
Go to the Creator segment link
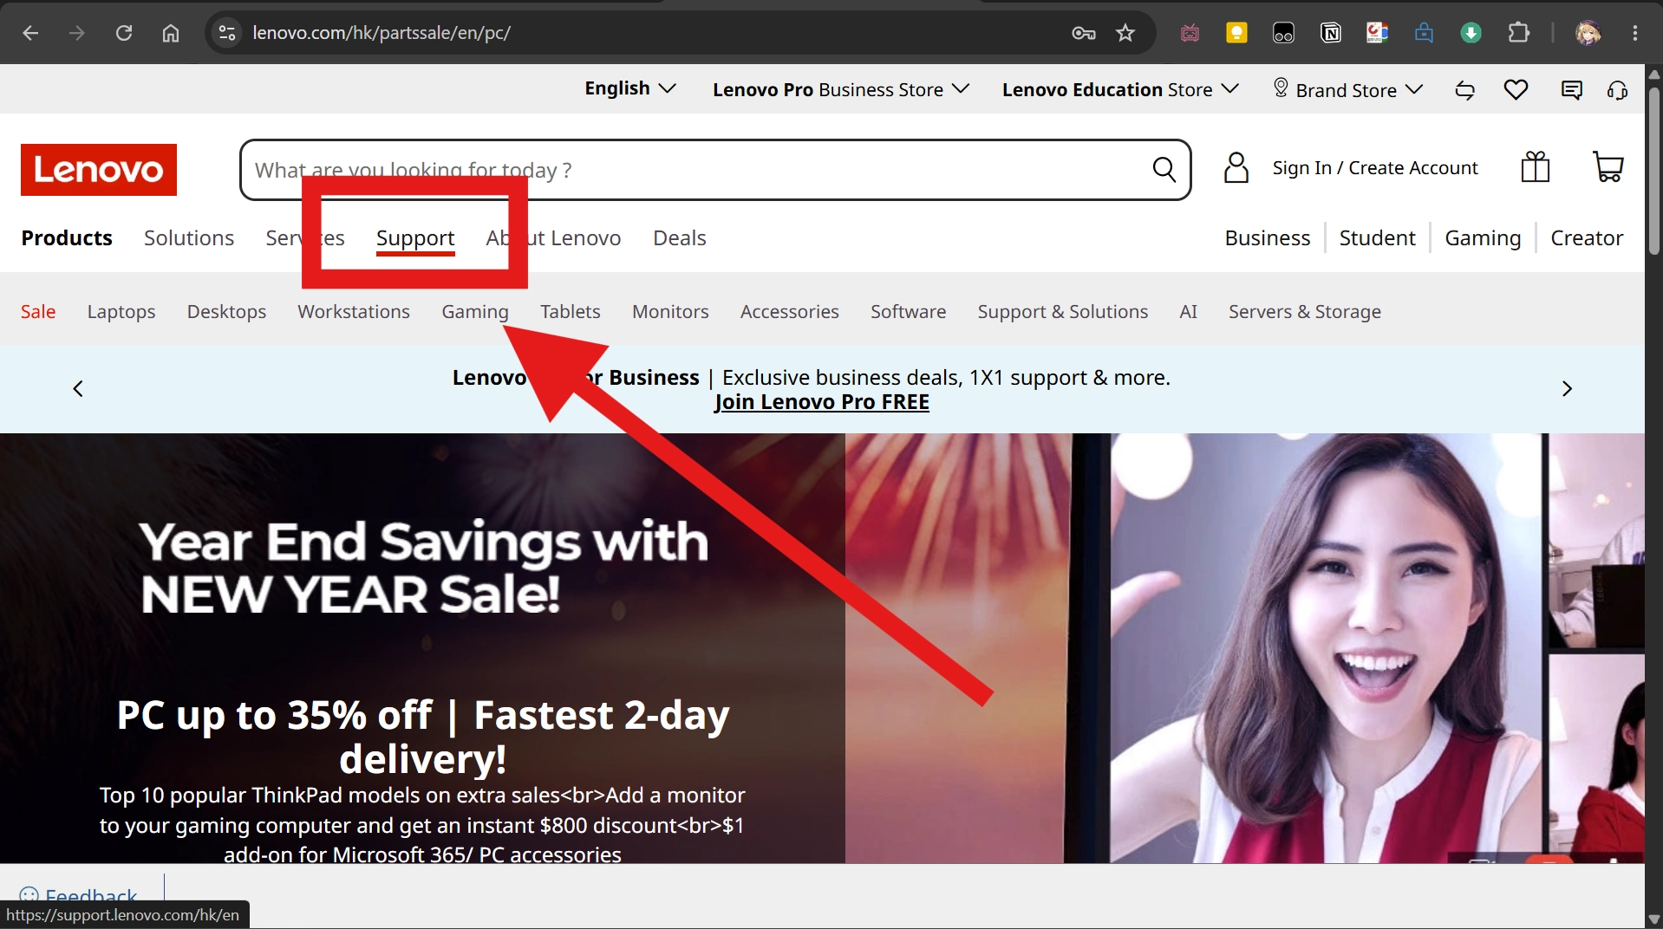(1587, 238)
